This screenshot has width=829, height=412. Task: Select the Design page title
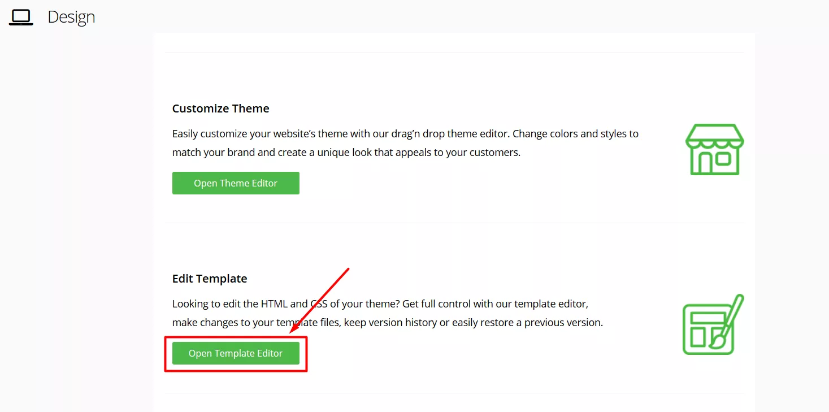[71, 17]
